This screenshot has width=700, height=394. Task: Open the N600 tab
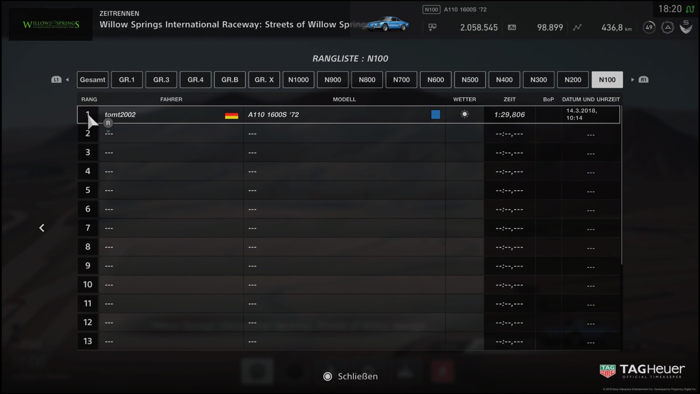click(x=436, y=80)
